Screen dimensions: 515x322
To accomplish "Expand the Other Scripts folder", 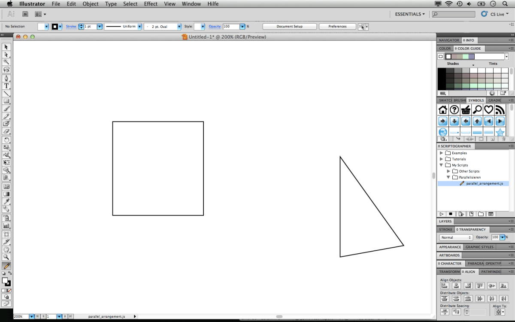I will pos(448,171).
